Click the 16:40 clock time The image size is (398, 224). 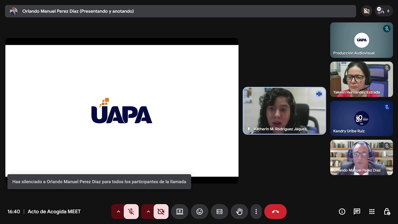click(14, 212)
